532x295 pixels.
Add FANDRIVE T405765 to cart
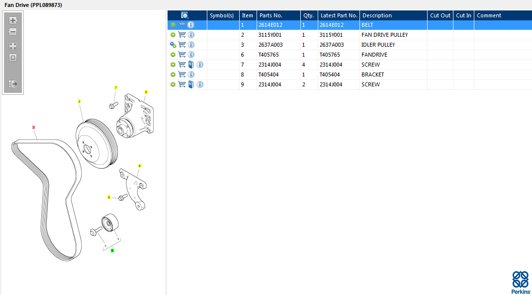click(182, 55)
